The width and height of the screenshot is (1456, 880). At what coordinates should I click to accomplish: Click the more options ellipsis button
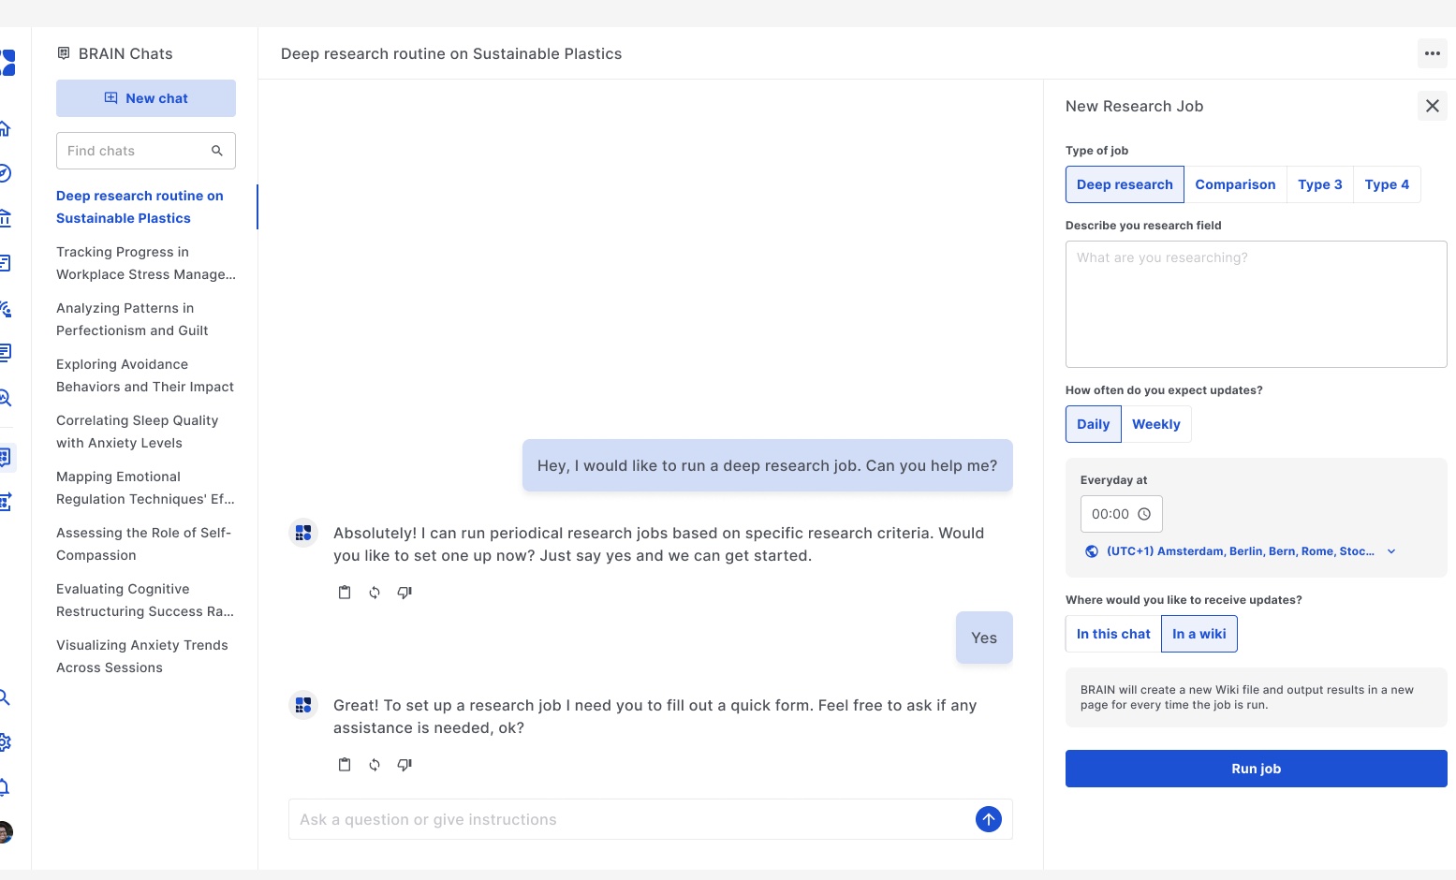(x=1432, y=53)
